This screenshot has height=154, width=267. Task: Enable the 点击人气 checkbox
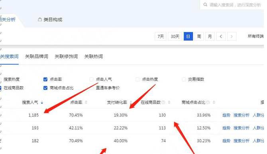[91, 79]
